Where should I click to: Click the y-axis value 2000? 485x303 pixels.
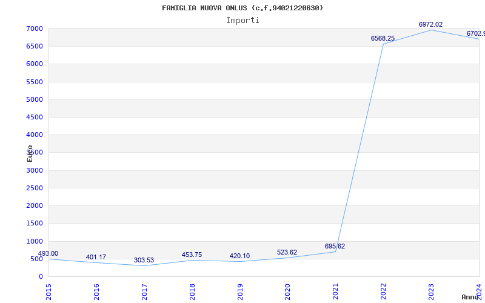click(35, 205)
